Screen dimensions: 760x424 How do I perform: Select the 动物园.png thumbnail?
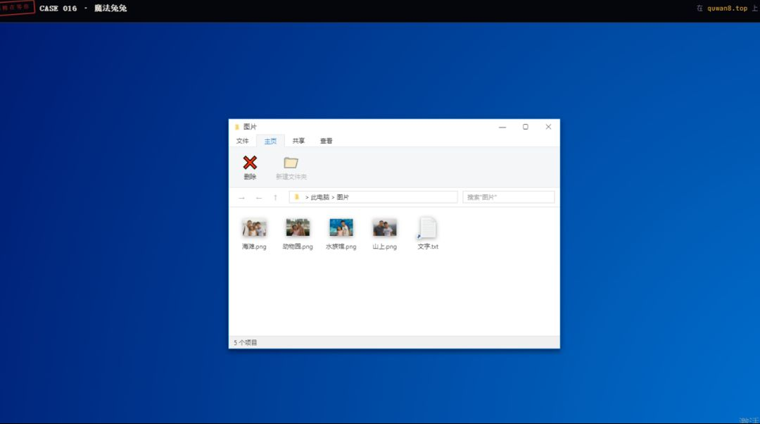(298, 227)
